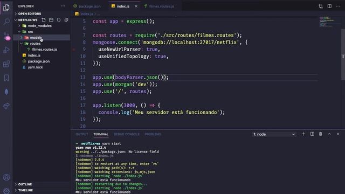Viewport: 345px width, 194px height.
Task: Collapse the routes folder
Action: click(22, 44)
